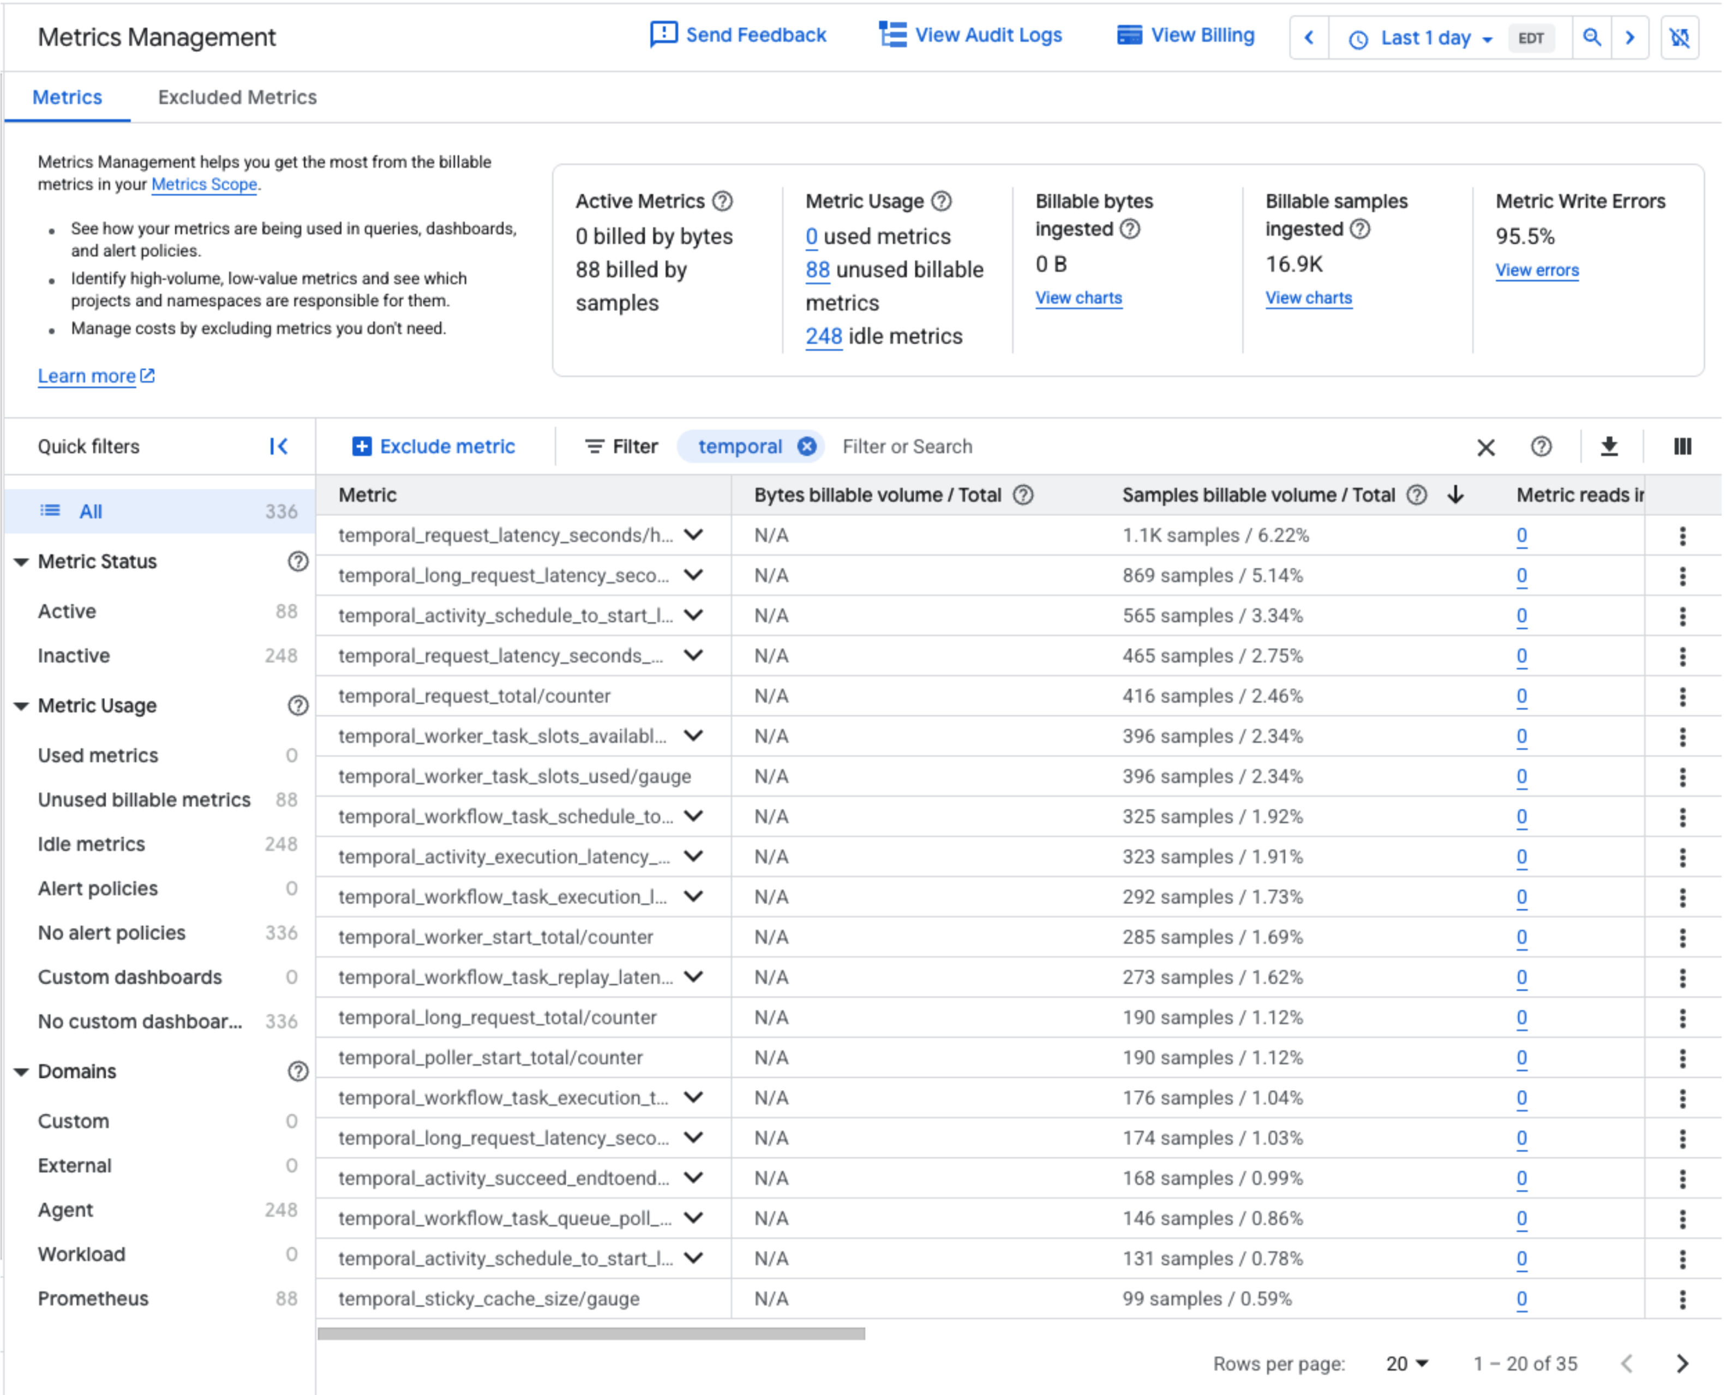Go to the previous time range
The image size is (1726, 1395).
[x=1309, y=38]
